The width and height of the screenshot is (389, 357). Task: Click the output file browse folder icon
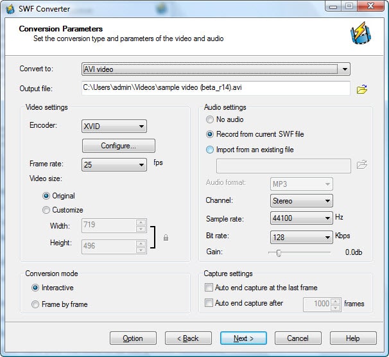click(362, 89)
